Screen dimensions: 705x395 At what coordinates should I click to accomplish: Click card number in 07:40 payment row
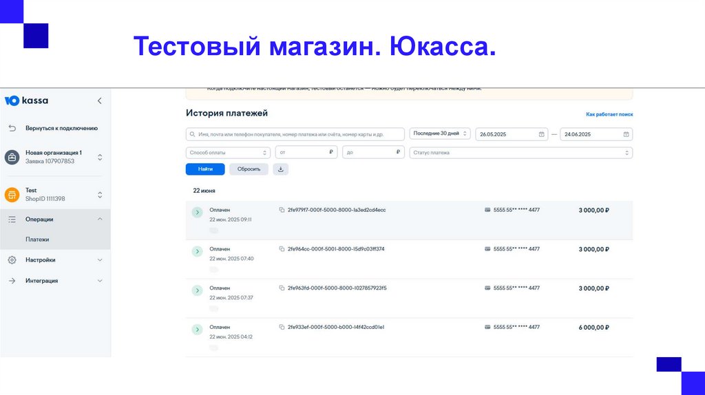click(516, 249)
